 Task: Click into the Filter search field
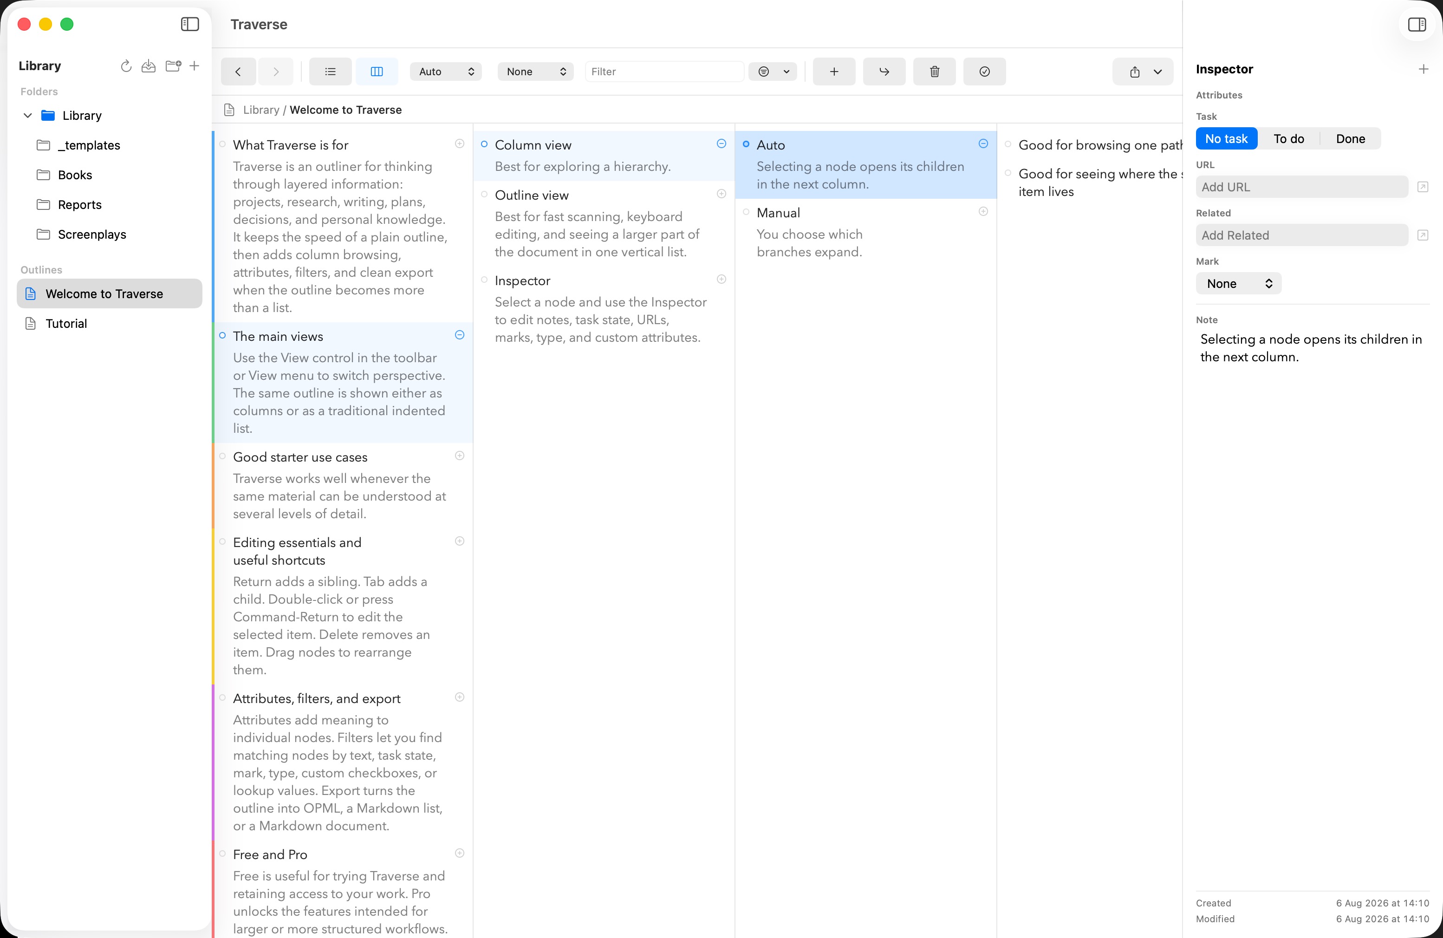coord(664,72)
